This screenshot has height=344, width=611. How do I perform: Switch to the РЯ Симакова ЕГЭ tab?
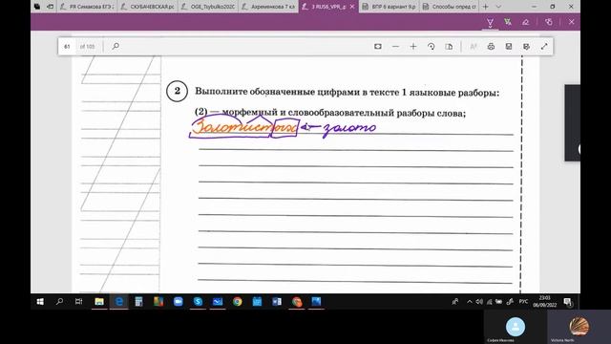87,7
